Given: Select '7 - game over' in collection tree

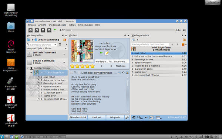Looking at the screenshot, I should 48,96.
